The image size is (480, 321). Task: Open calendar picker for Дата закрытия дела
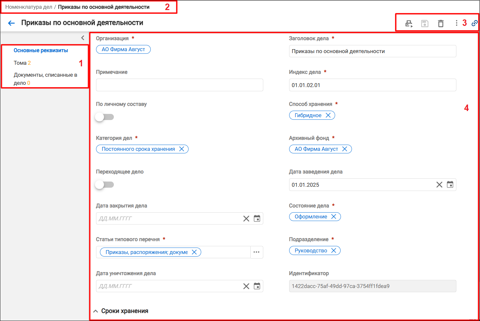pos(257,218)
